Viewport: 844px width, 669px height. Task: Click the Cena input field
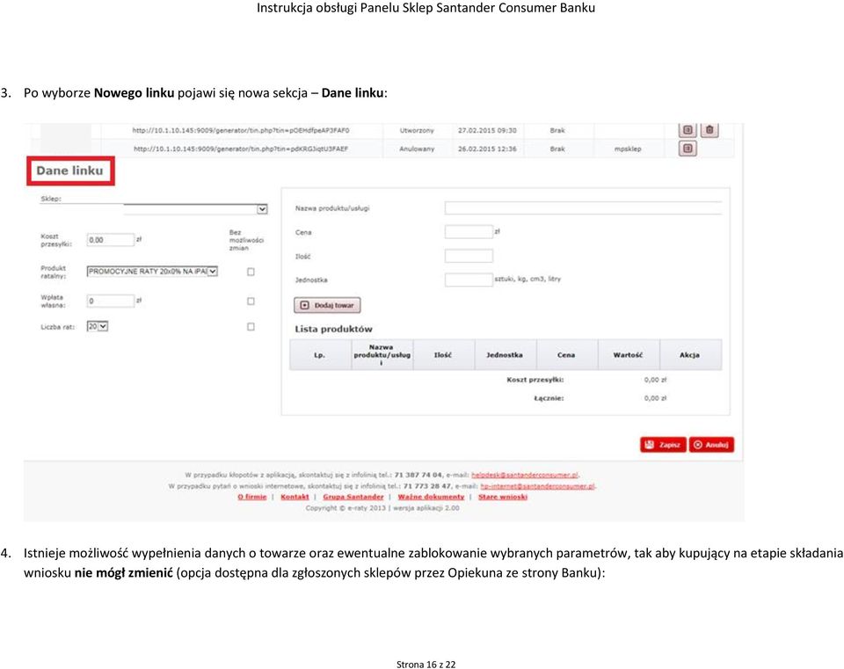(x=469, y=232)
